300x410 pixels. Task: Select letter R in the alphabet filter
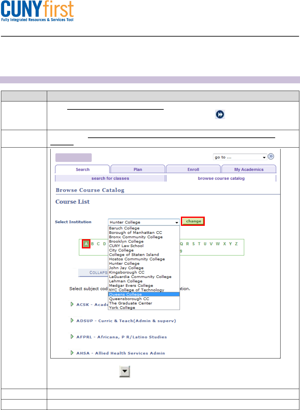click(x=188, y=244)
